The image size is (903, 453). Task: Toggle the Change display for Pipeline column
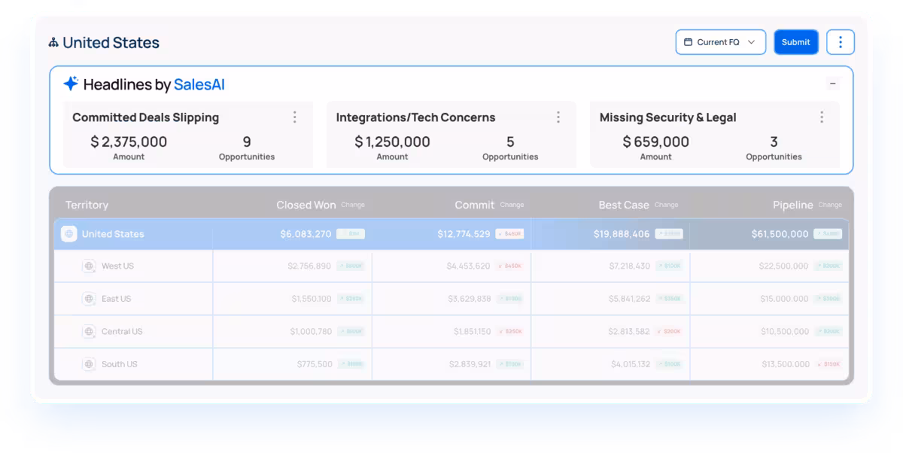coord(830,204)
